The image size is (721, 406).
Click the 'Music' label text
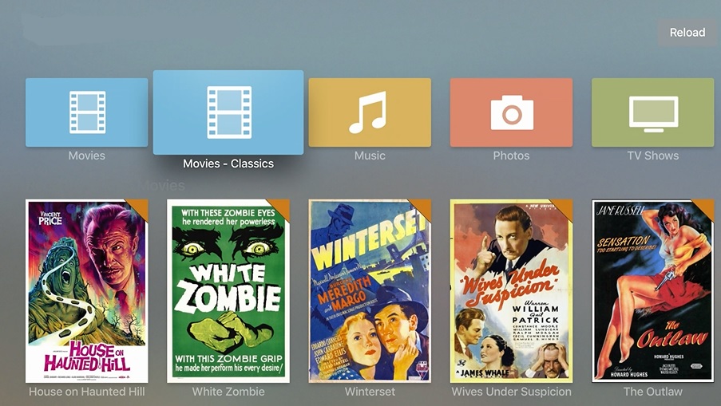pyautogui.click(x=370, y=156)
